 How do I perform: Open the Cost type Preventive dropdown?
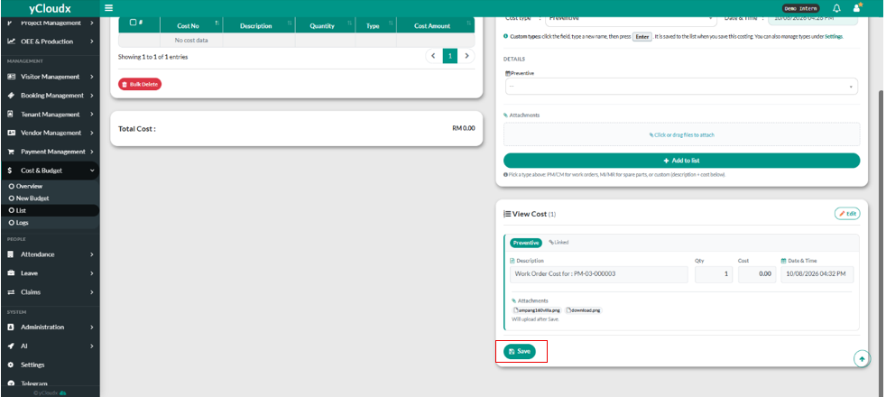[631, 19]
